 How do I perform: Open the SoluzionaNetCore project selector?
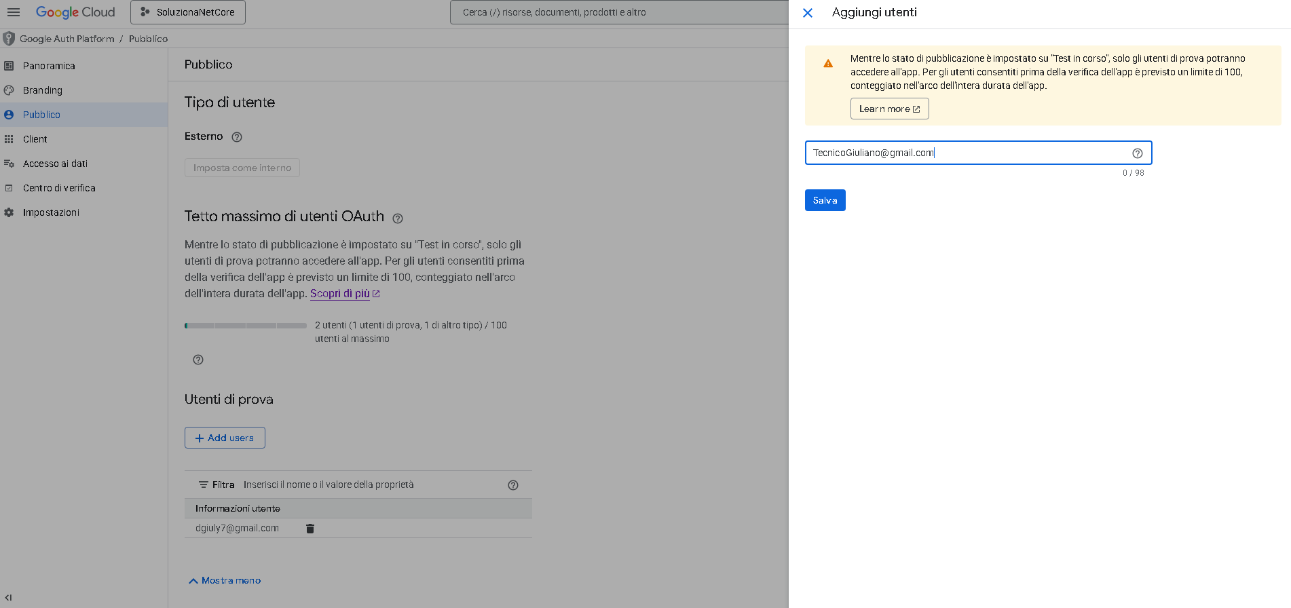click(188, 12)
